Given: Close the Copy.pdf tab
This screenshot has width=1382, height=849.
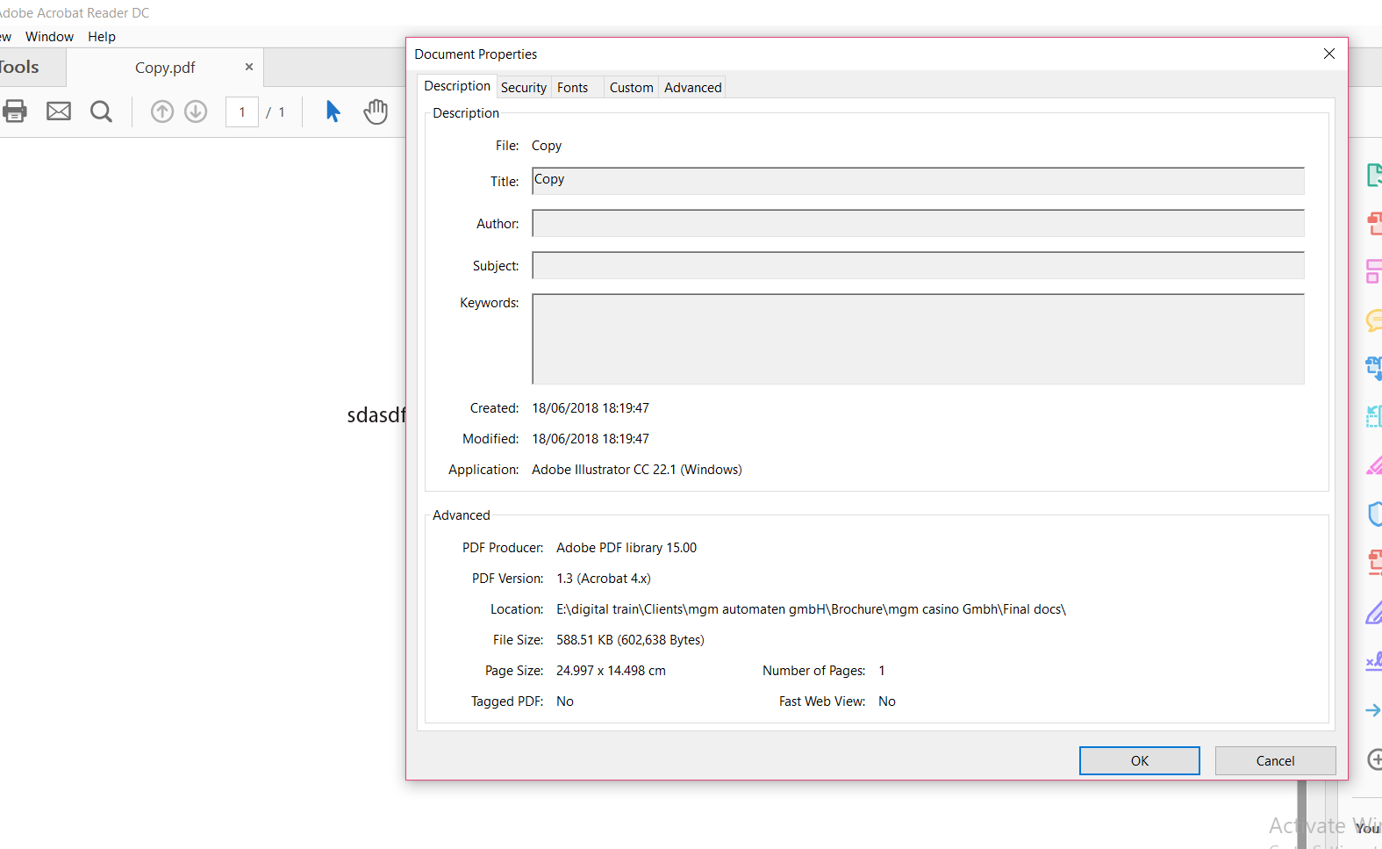Looking at the screenshot, I should point(249,67).
